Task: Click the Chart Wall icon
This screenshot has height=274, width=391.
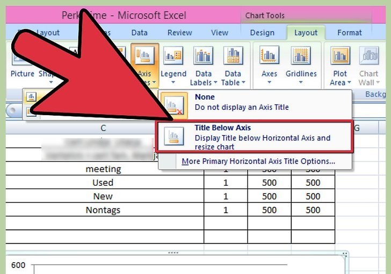Action: (369, 55)
